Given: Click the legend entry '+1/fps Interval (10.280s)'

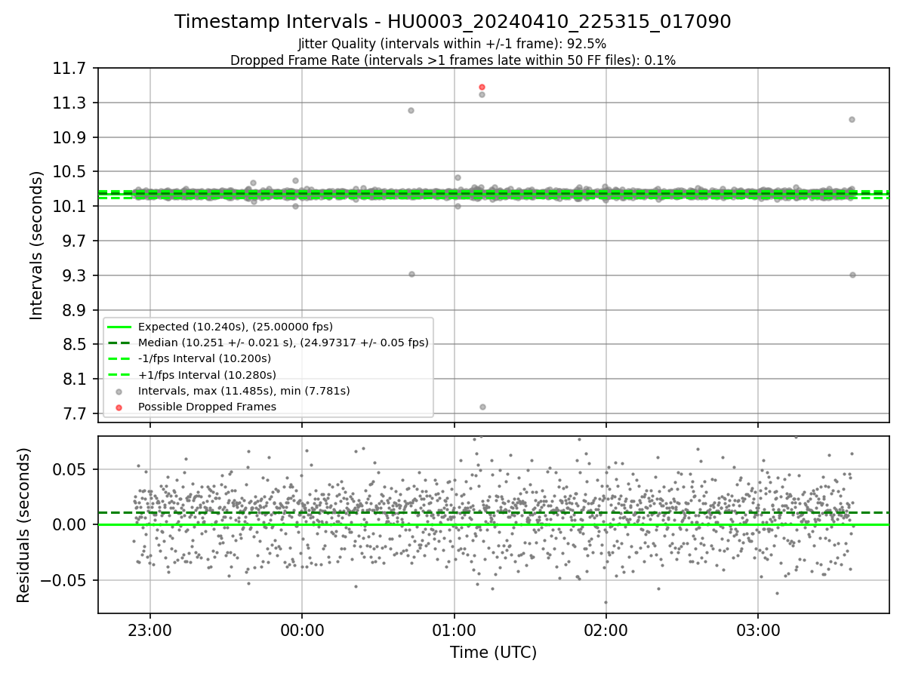Looking at the screenshot, I should coord(207,374).
